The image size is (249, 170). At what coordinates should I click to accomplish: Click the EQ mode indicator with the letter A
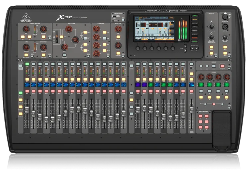click(x=57, y=37)
